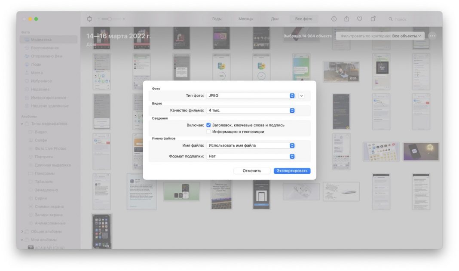Screen dimensions: 459x271
Task: Select Места in the sidebar
Action: pyautogui.click(x=48, y=73)
